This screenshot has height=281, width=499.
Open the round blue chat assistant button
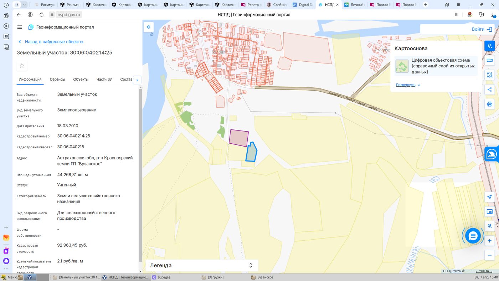473,236
